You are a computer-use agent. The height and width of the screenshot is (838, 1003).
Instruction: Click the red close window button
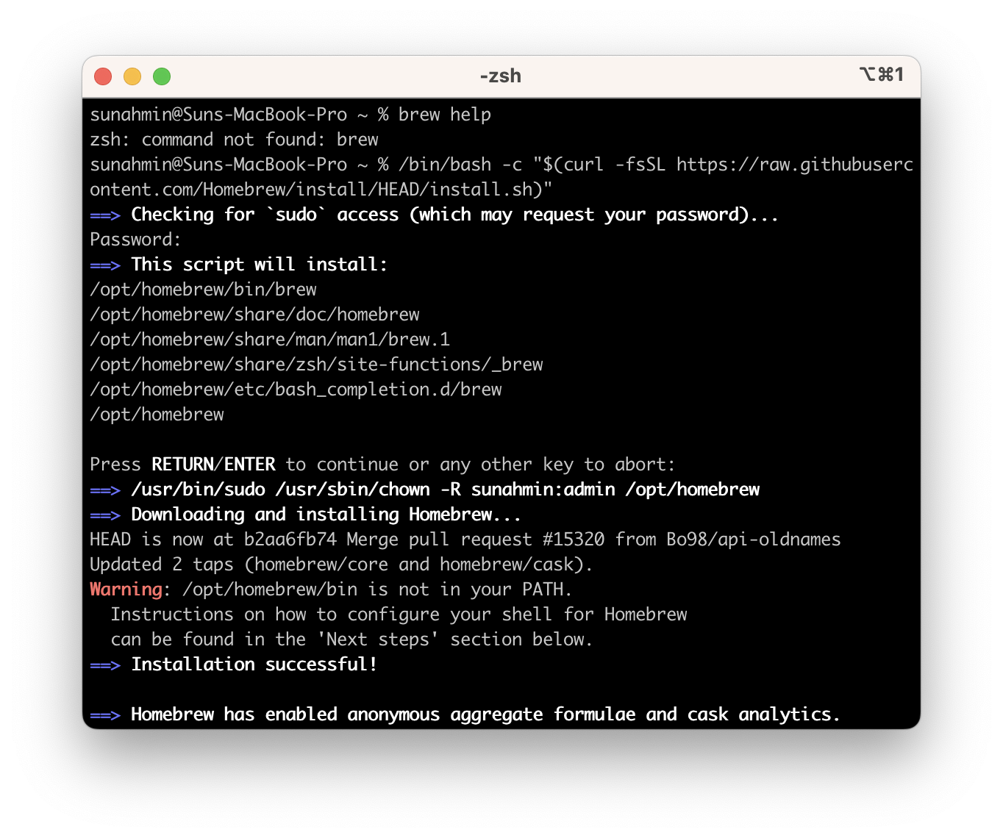(x=103, y=76)
